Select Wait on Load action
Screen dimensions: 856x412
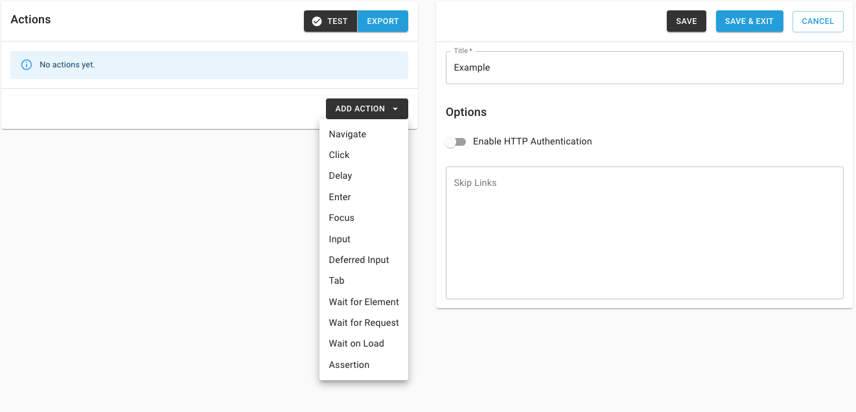pyautogui.click(x=357, y=343)
